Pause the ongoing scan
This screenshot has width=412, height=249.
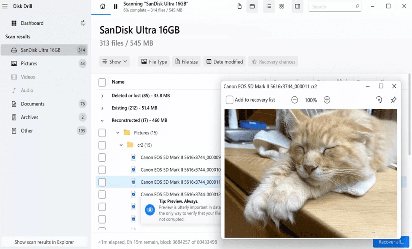[116, 6]
